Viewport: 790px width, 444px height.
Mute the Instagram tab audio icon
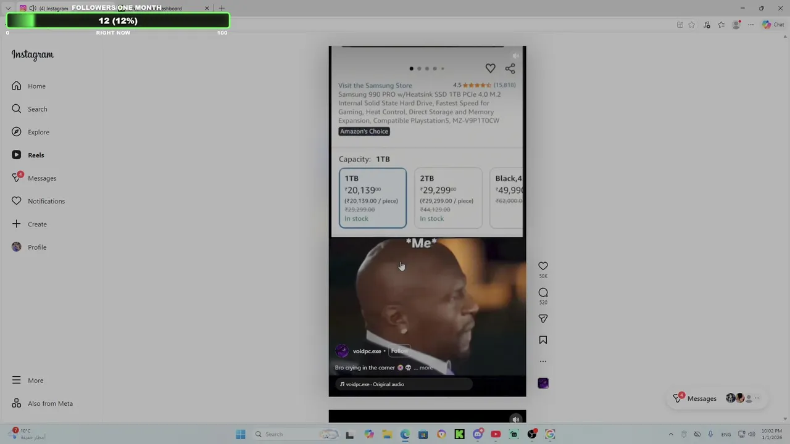click(x=32, y=9)
